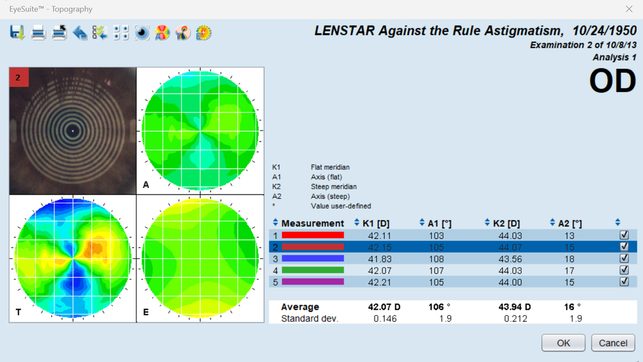Open the Print preview icon
The width and height of the screenshot is (643, 362).
(59, 32)
